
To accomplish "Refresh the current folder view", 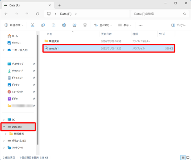I will click(37, 14).
